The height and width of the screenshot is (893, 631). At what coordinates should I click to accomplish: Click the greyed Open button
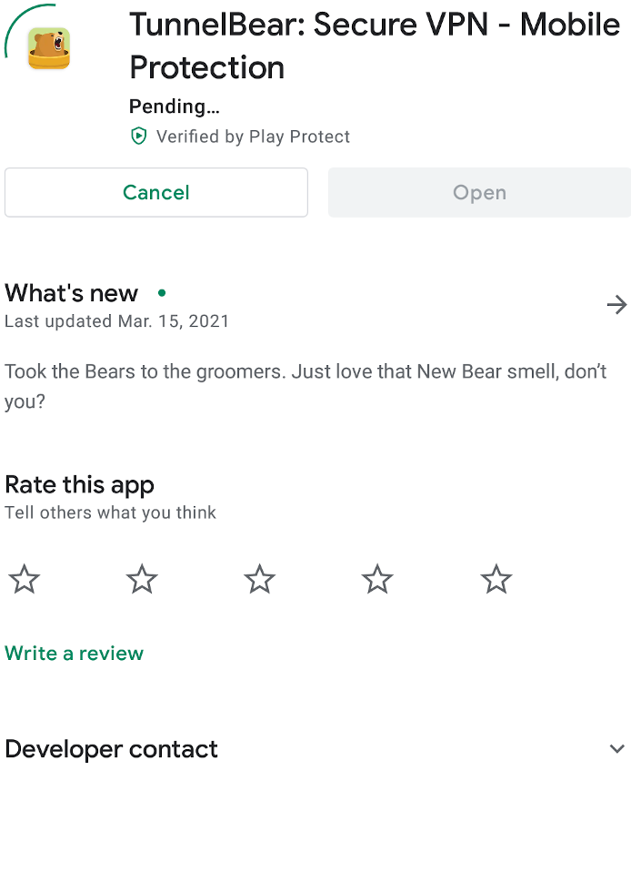pyautogui.click(x=480, y=192)
